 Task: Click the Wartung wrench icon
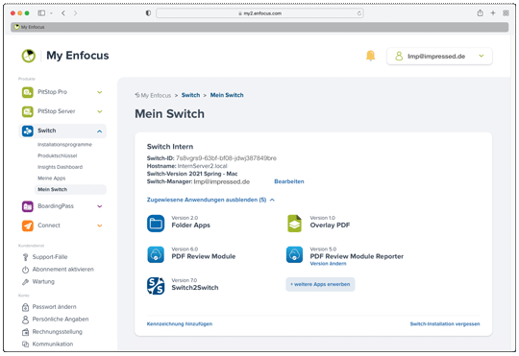pos(26,282)
